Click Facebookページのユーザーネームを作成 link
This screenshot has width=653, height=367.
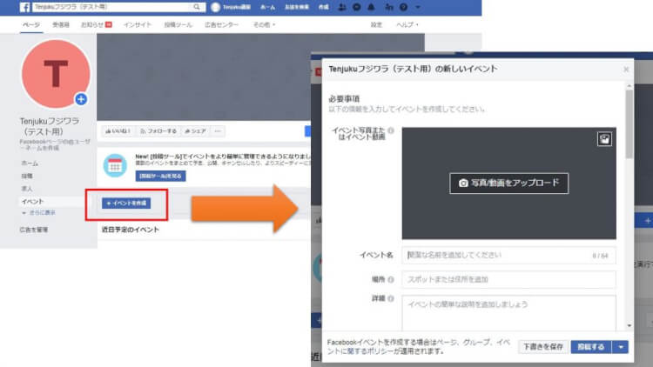[x=55, y=145]
